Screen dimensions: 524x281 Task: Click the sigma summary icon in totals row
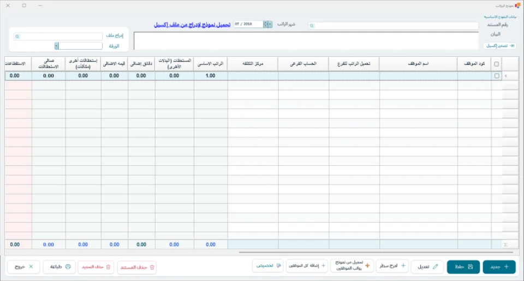(505, 244)
